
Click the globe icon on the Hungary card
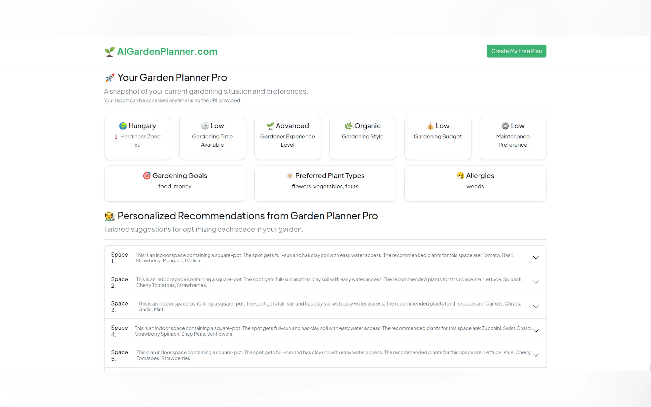pyautogui.click(x=123, y=126)
